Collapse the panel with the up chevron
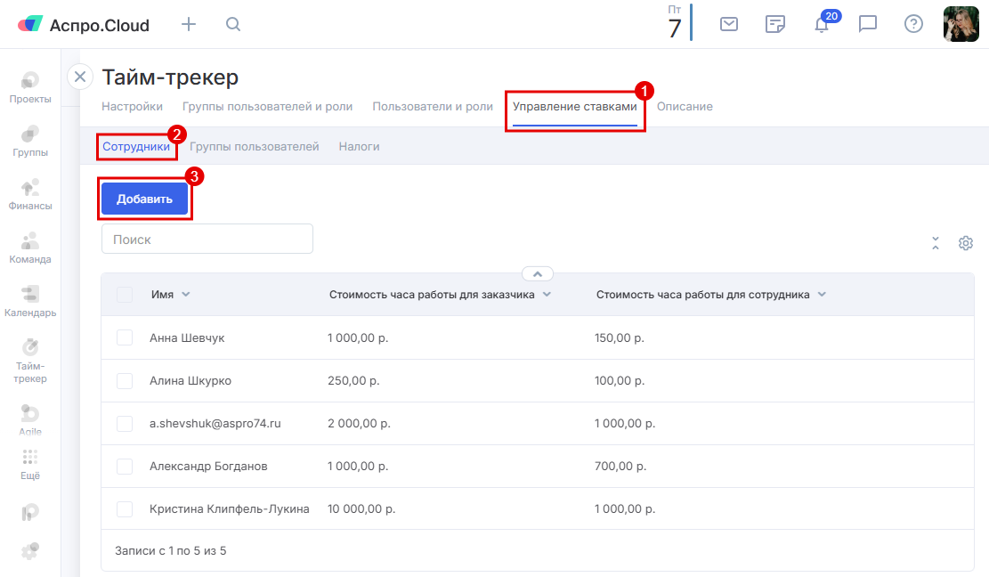Image resolution: width=989 pixels, height=577 pixels. click(538, 274)
